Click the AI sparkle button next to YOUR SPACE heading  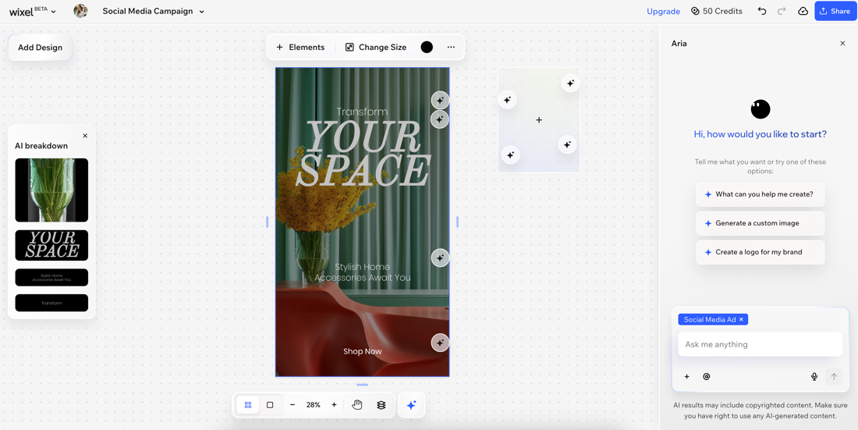tap(440, 119)
